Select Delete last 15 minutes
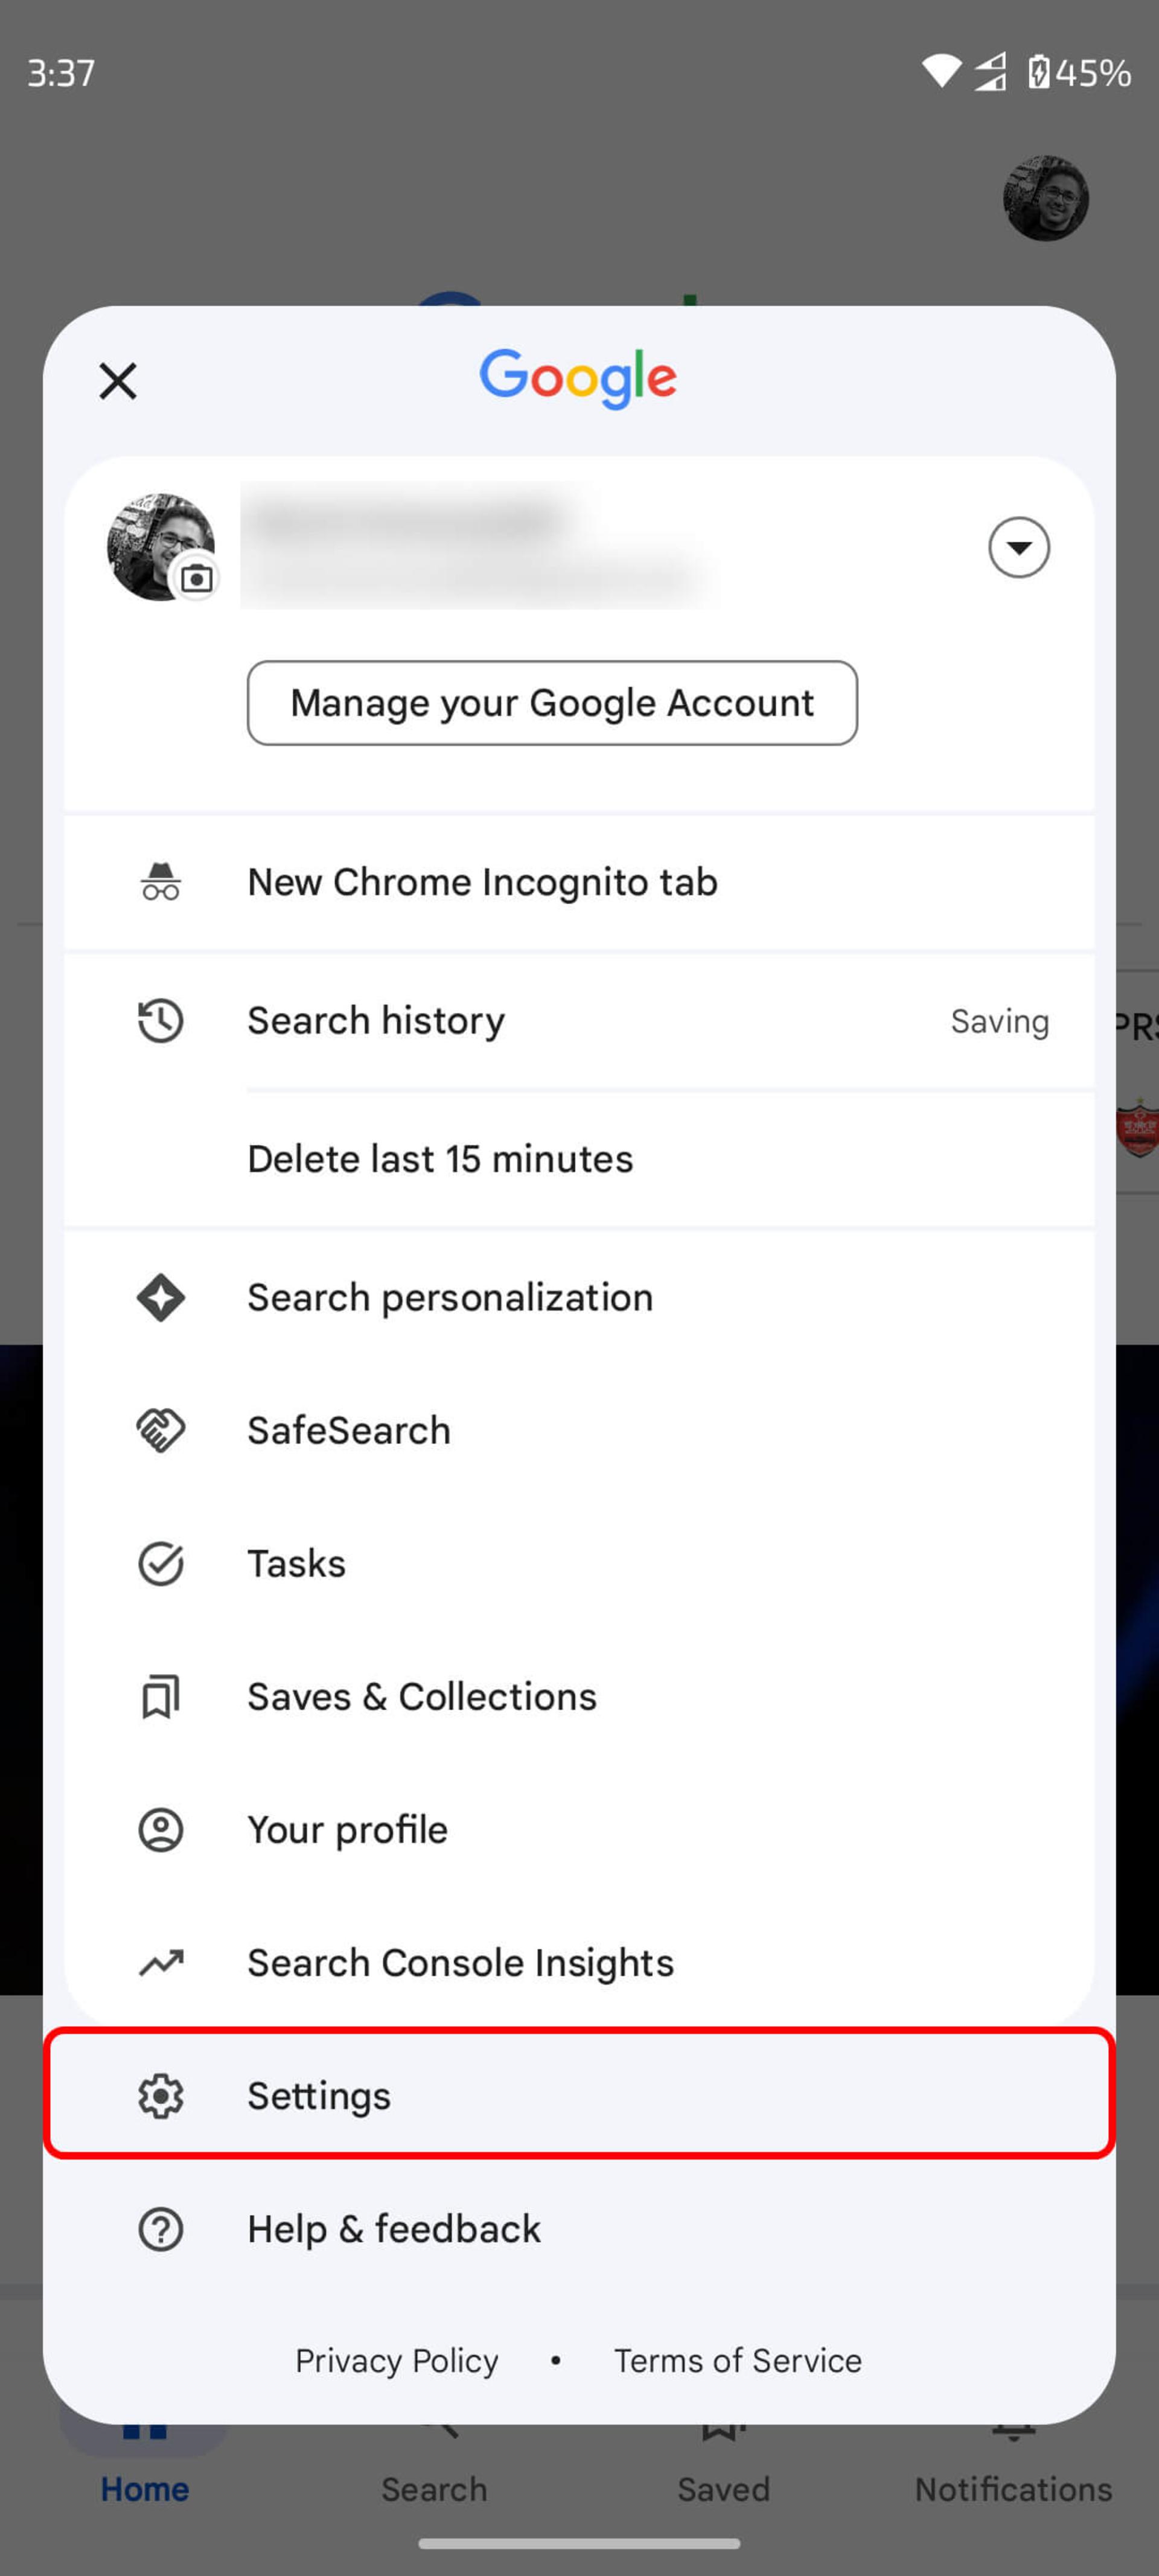Viewport: 1159px width, 2576px height. coord(579,1159)
